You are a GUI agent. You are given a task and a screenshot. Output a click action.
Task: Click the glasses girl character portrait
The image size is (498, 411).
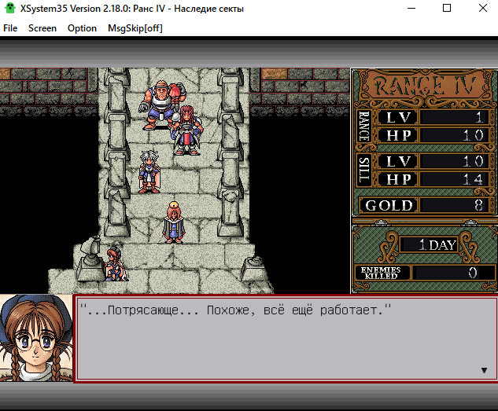click(36, 338)
